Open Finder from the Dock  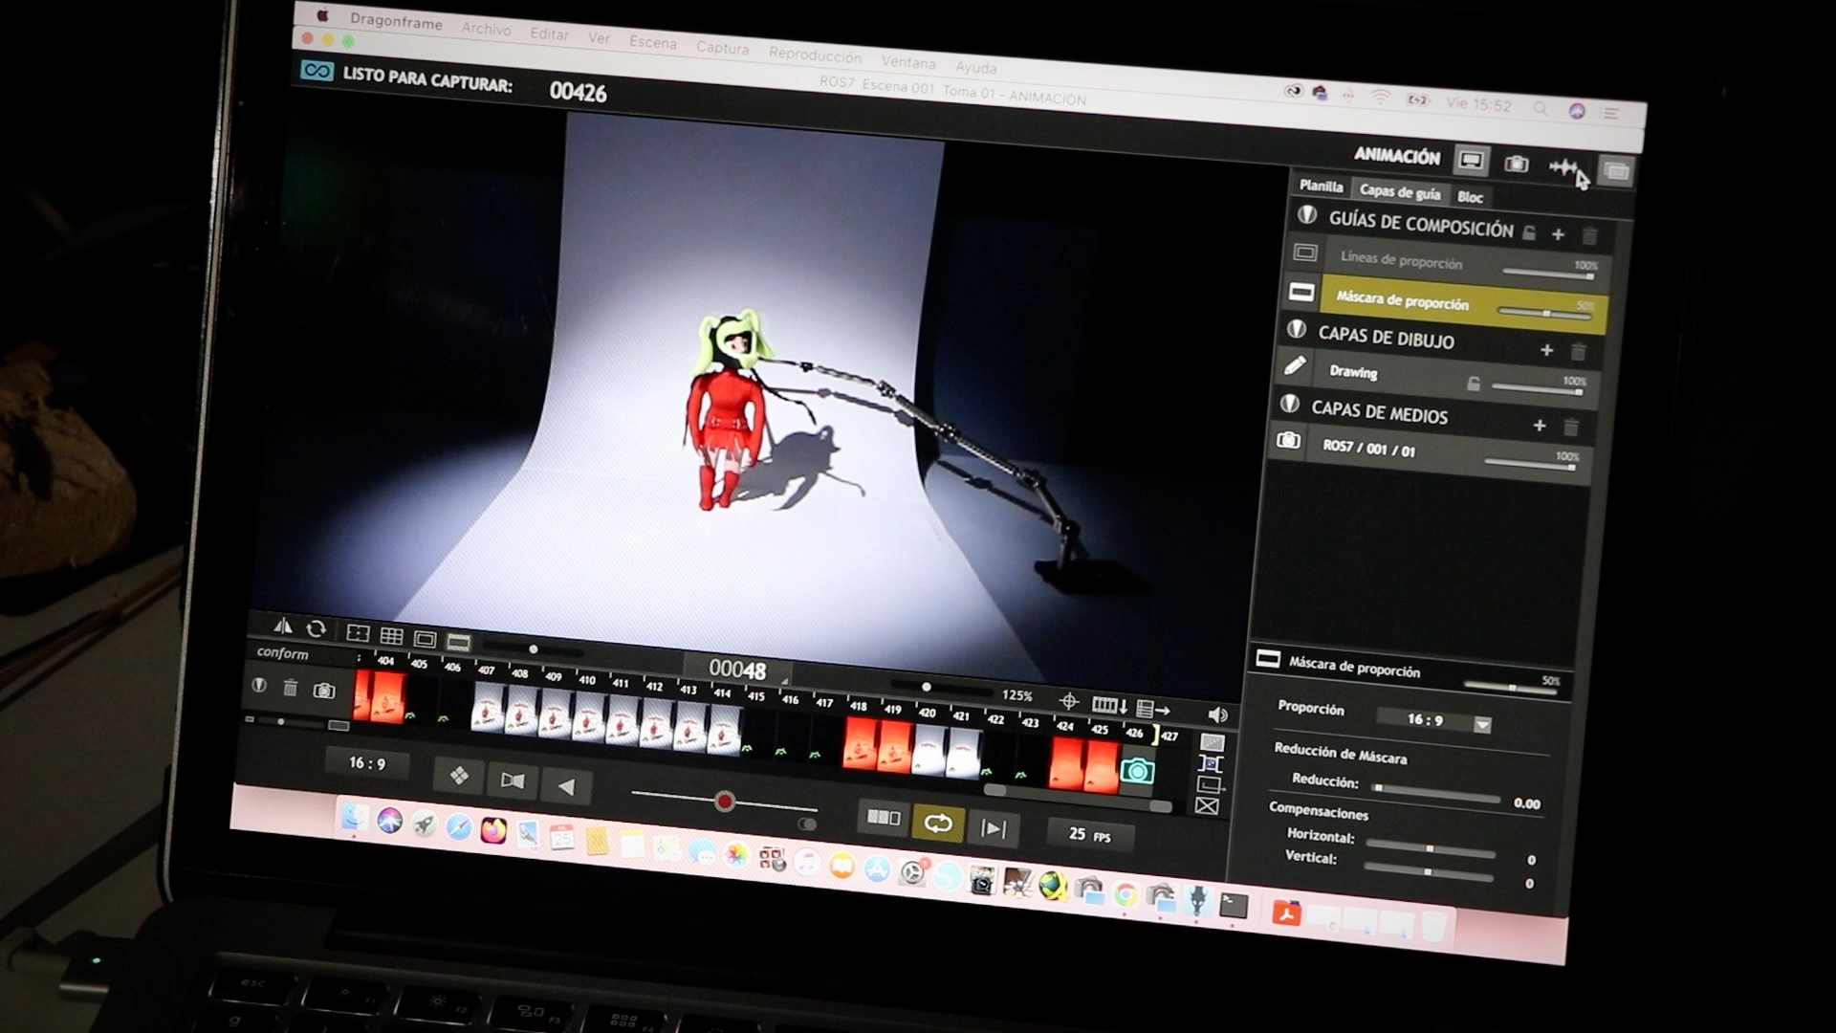click(355, 816)
